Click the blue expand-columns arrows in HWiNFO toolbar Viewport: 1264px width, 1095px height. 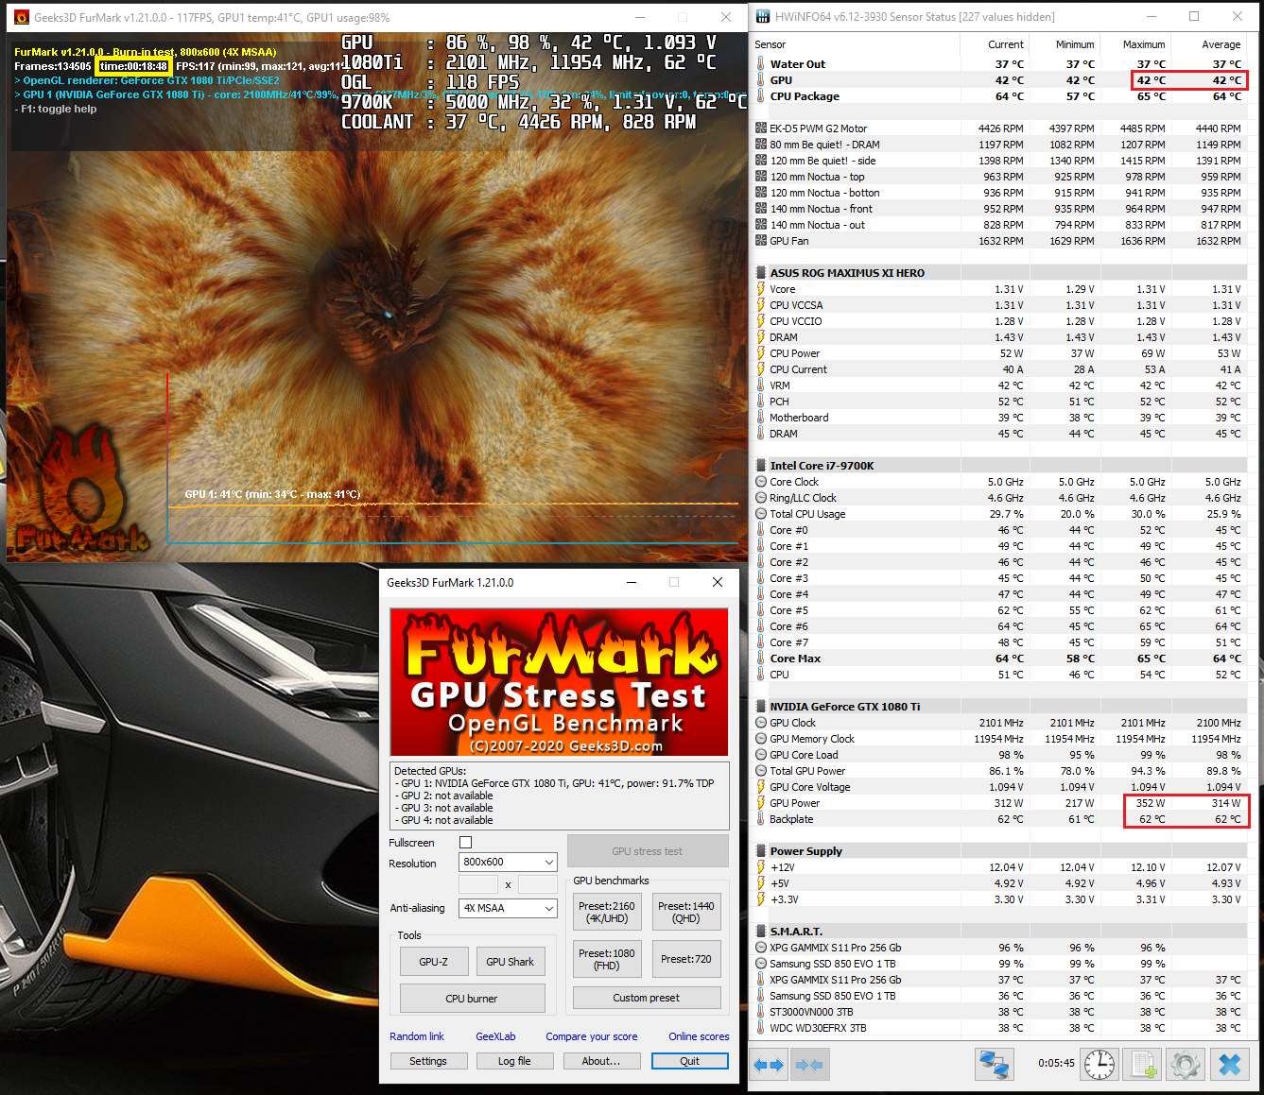click(769, 1065)
